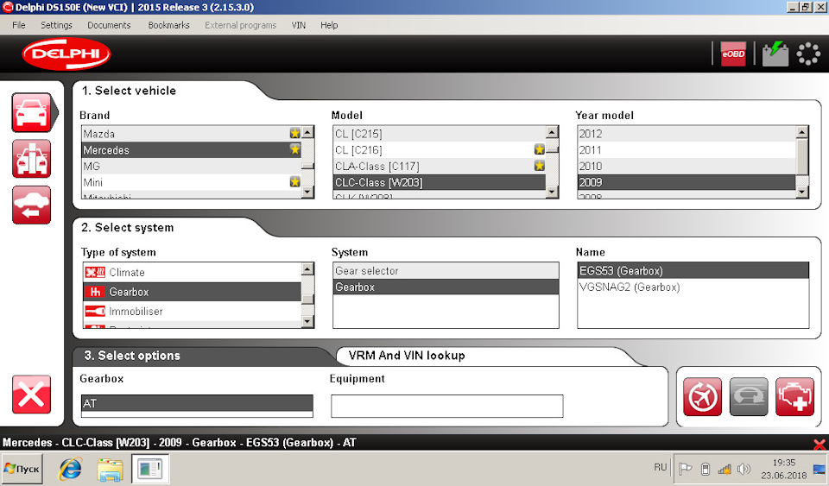Viewport: 829px width, 486px height.
Task: Select Mini brand row
Action: coord(192,182)
